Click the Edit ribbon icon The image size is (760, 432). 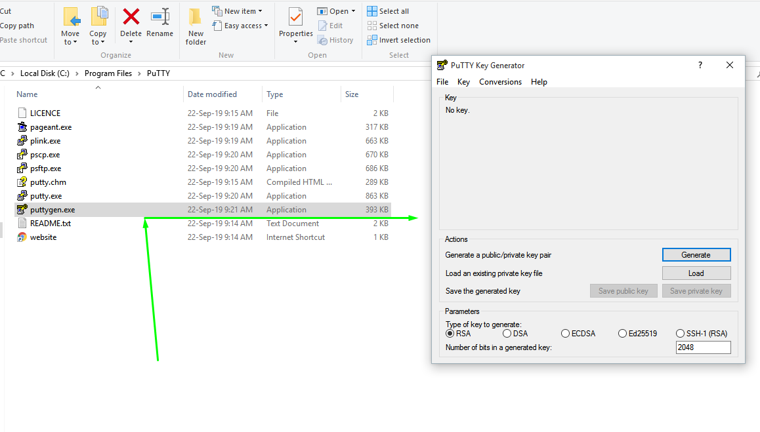pyautogui.click(x=322, y=26)
